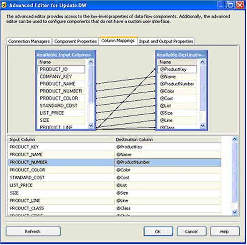Image resolution: width=247 pixels, height=245 pixels.
Task: Click the Cancel button
Action: pos(192,231)
